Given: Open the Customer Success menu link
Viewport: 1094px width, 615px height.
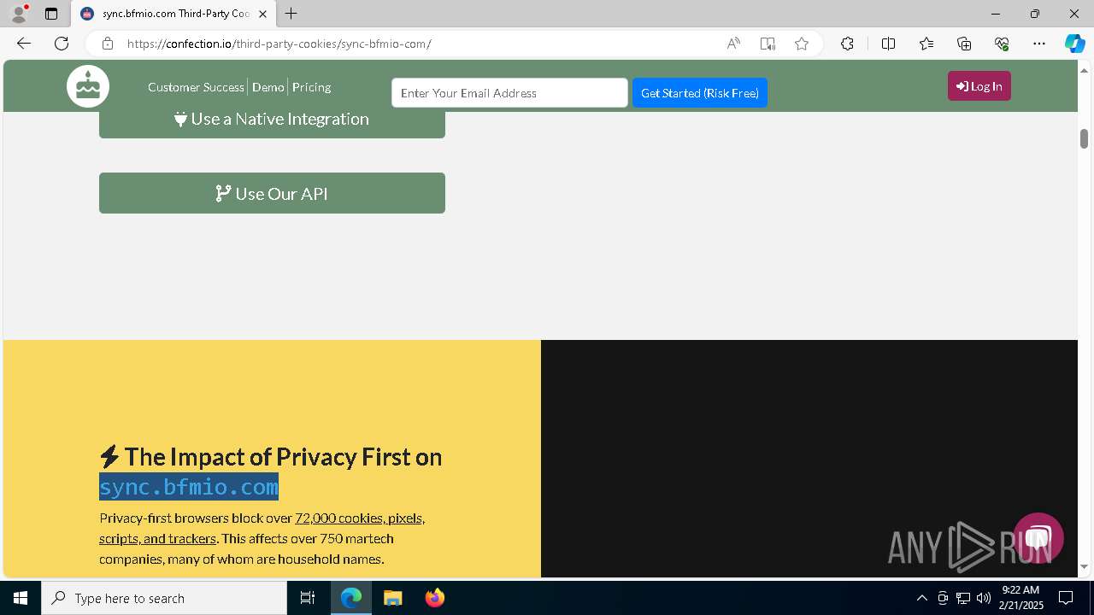Looking at the screenshot, I should pos(196,87).
